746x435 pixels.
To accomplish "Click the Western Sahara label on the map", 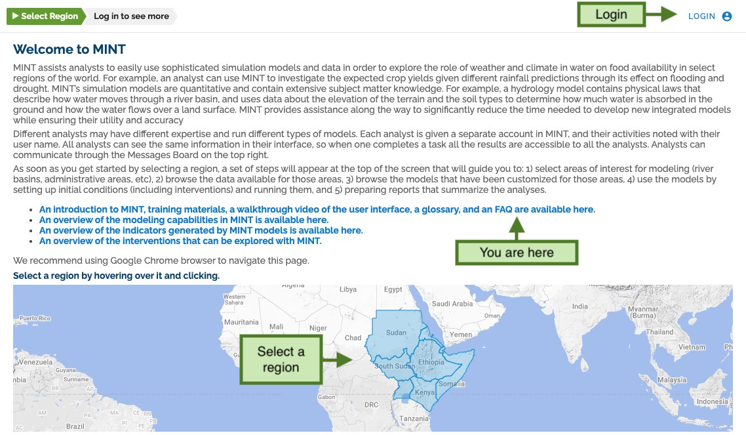I will point(234,299).
